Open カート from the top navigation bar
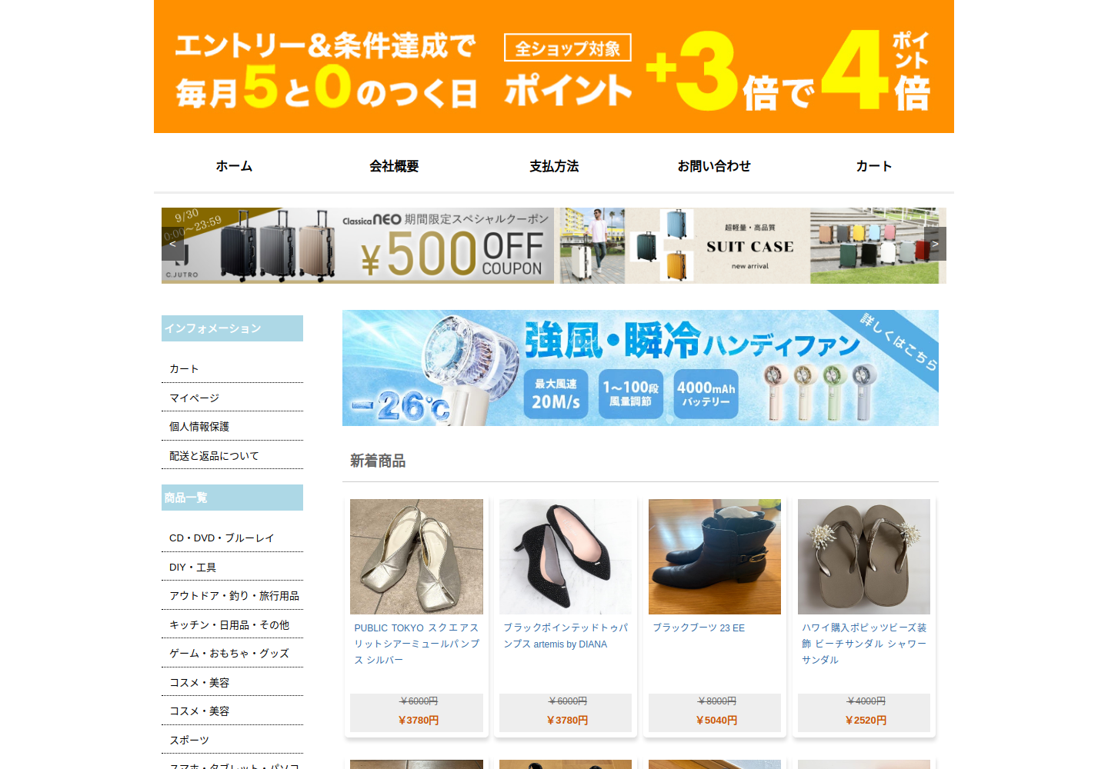The height and width of the screenshot is (769, 1108). (x=874, y=166)
